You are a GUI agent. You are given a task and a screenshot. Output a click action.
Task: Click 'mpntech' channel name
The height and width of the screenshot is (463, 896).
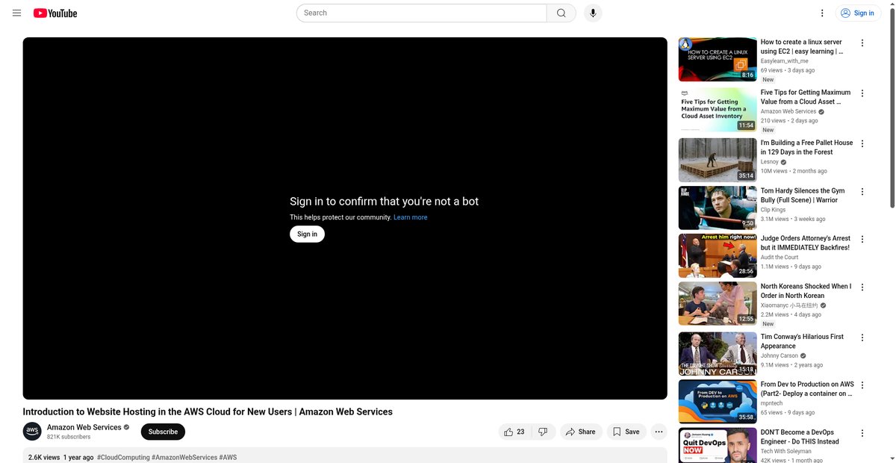[x=771, y=403]
